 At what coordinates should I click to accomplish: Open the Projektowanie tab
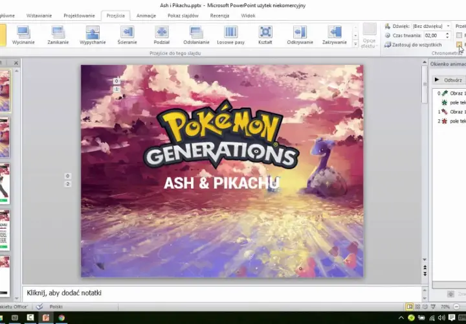[79, 16]
